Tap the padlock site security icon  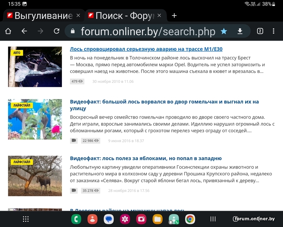point(73,31)
